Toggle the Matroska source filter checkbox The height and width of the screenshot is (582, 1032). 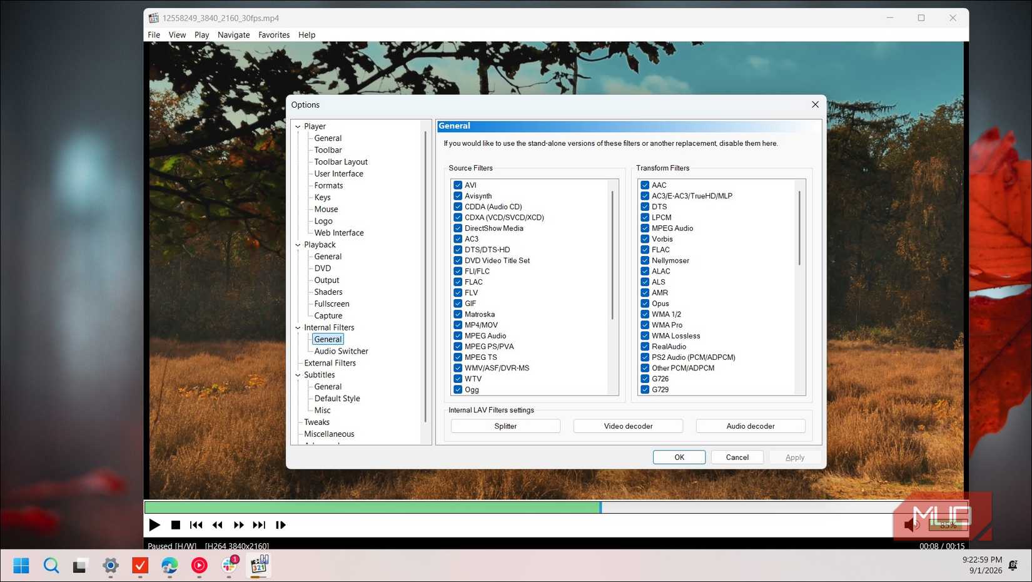[x=458, y=314]
